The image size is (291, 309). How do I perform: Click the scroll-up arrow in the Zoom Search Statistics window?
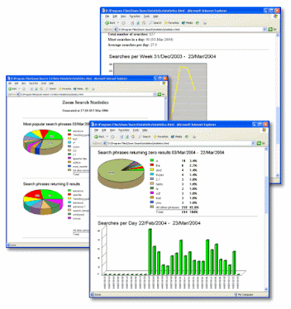tap(166, 100)
